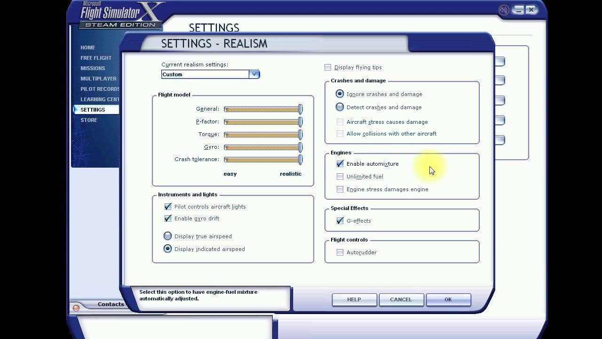Select Display indicated airspeed
Image resolution: width=602 pixels, height=339 pixels.
pyautogui.click(x=167, y=249)
